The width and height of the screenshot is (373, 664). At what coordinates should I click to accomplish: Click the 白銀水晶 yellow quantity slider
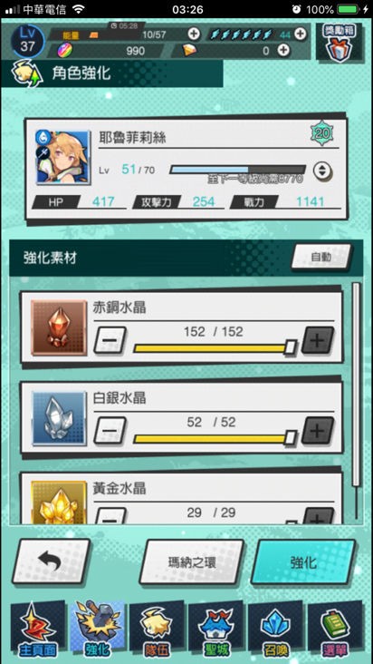tap(215, 438)
